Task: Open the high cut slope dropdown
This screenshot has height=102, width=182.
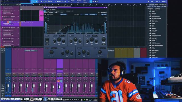Action: point(103,48)
